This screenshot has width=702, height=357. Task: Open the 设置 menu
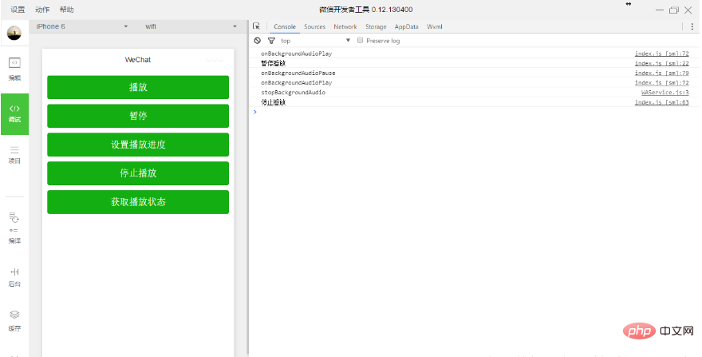(18, 10)
